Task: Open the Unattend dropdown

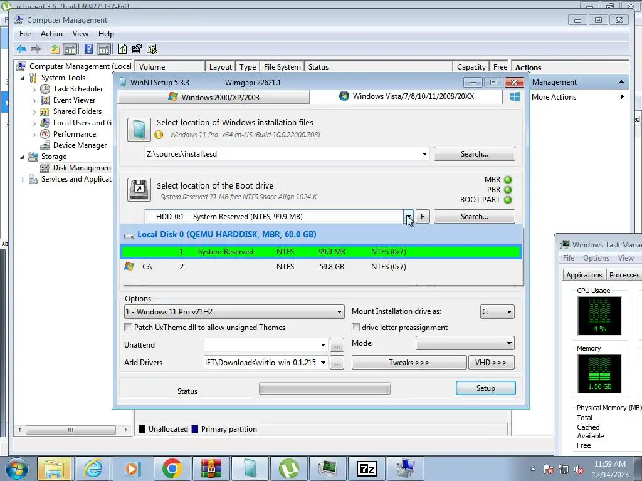Action: [323, 345]
